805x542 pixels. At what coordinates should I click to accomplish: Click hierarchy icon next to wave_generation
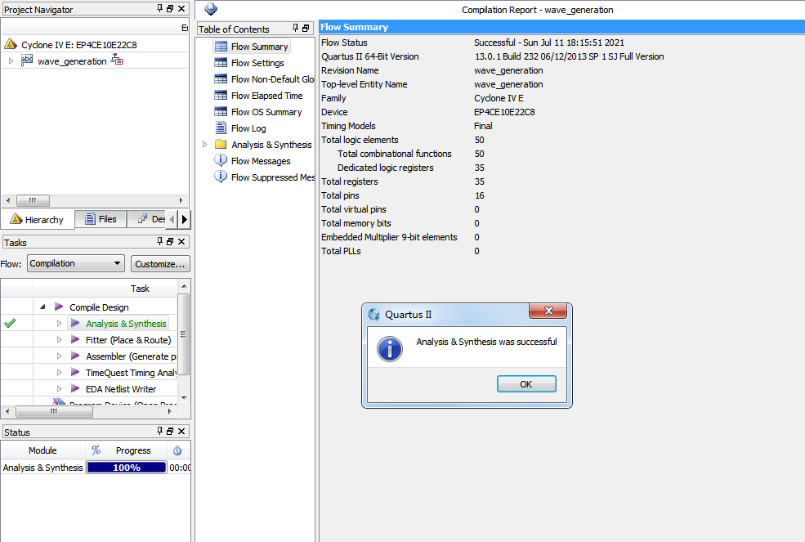click(117, 60)
